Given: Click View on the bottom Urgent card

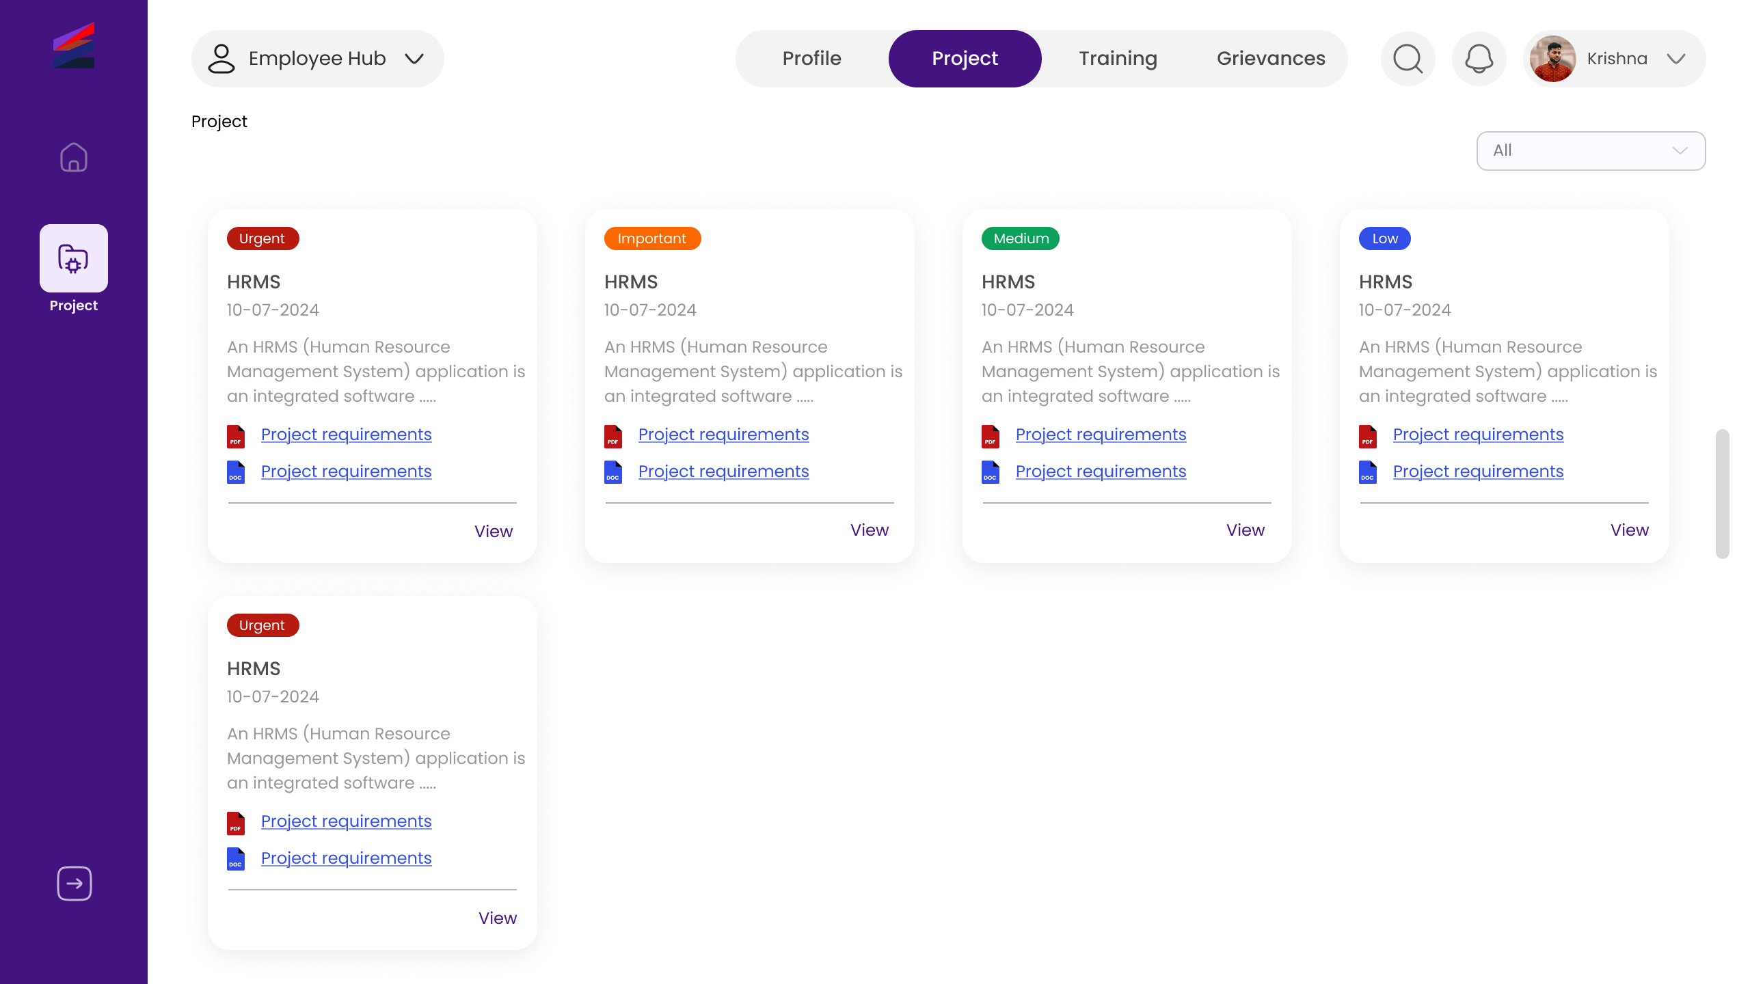Looking at the screenshot, I should [497, 918].
